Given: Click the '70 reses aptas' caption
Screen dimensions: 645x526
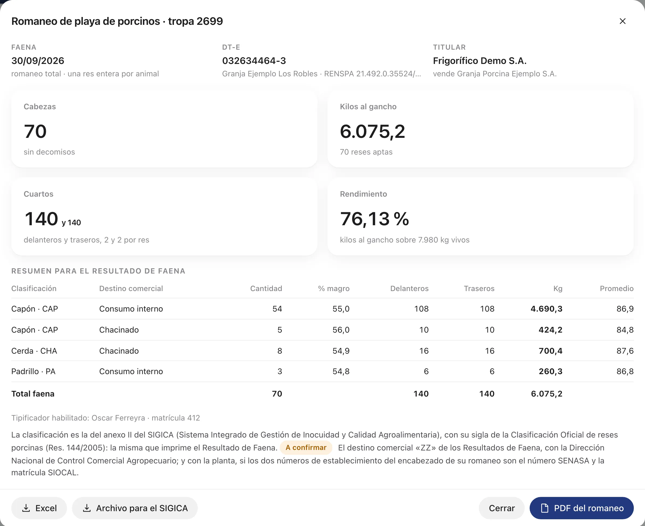Looking at the screenshot, I should 366,152.
